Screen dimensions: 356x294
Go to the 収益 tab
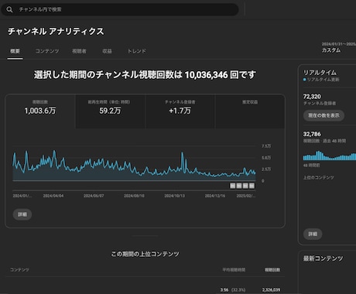pos(107,51)
